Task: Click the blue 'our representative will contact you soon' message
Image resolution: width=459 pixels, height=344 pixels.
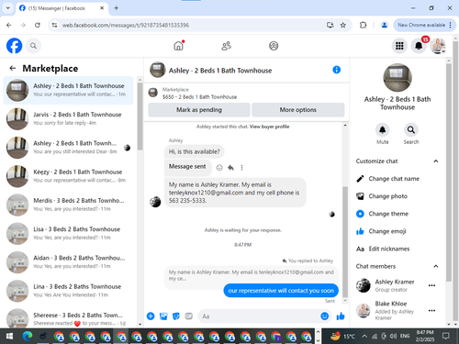Action: (281, 291)
